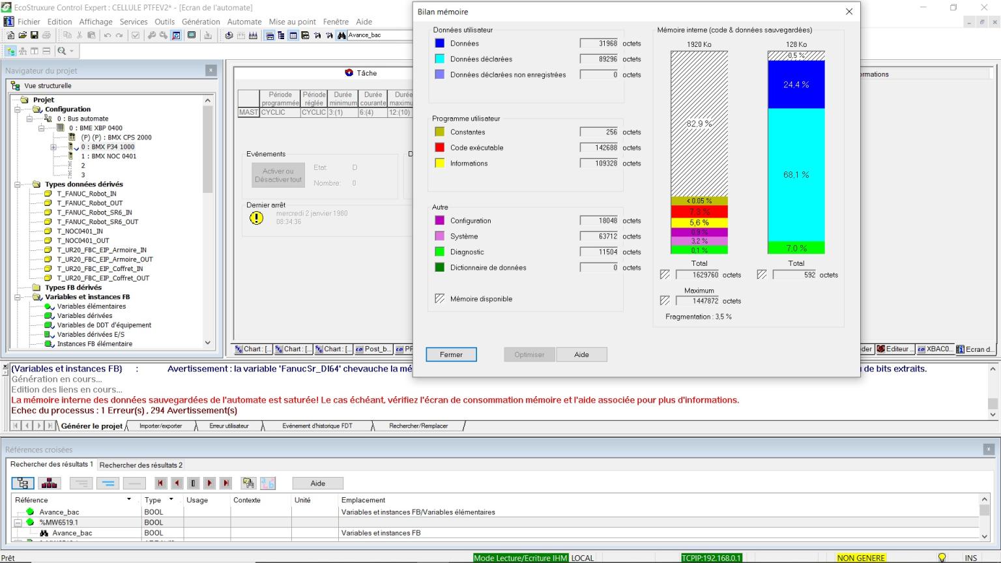The width and height of the screenshot is (1001, 563).
Task: Click Fermer to close Bilan mémoire
Action: 451,354
